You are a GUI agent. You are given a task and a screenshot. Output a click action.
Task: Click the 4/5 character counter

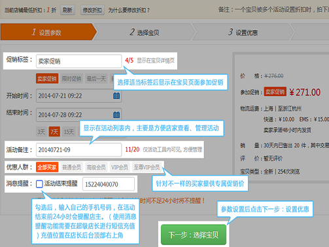tap(129, 60)
